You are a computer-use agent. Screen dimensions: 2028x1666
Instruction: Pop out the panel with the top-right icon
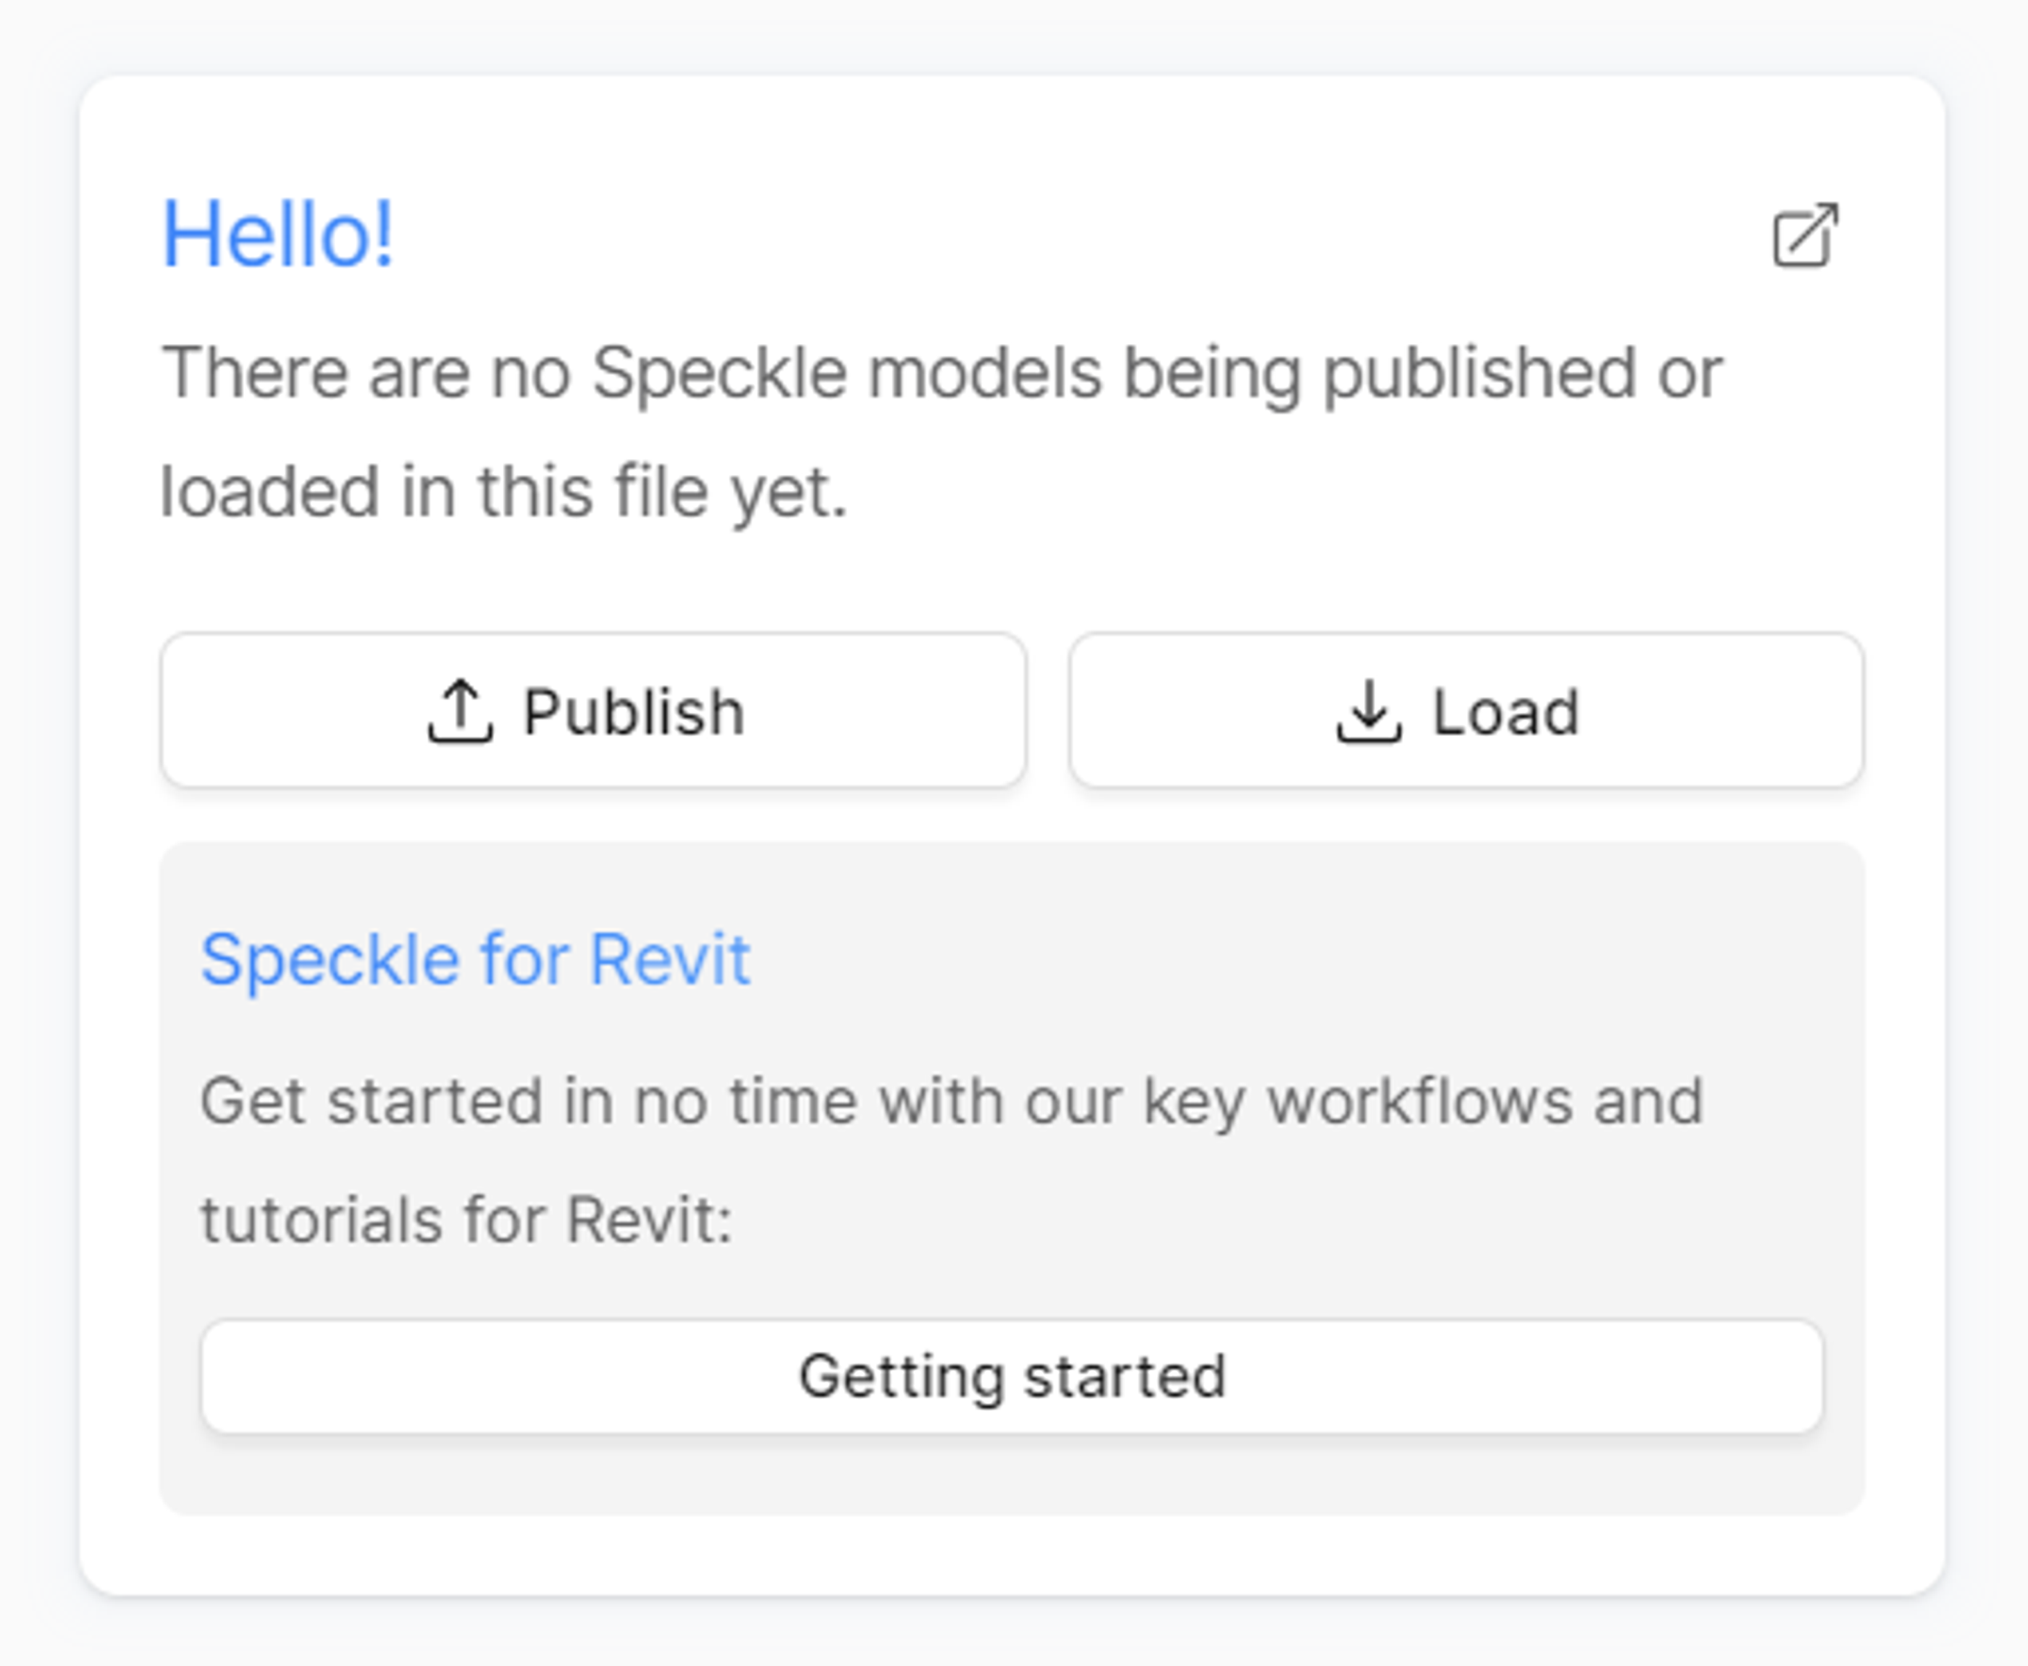[x=1804, y=235]
